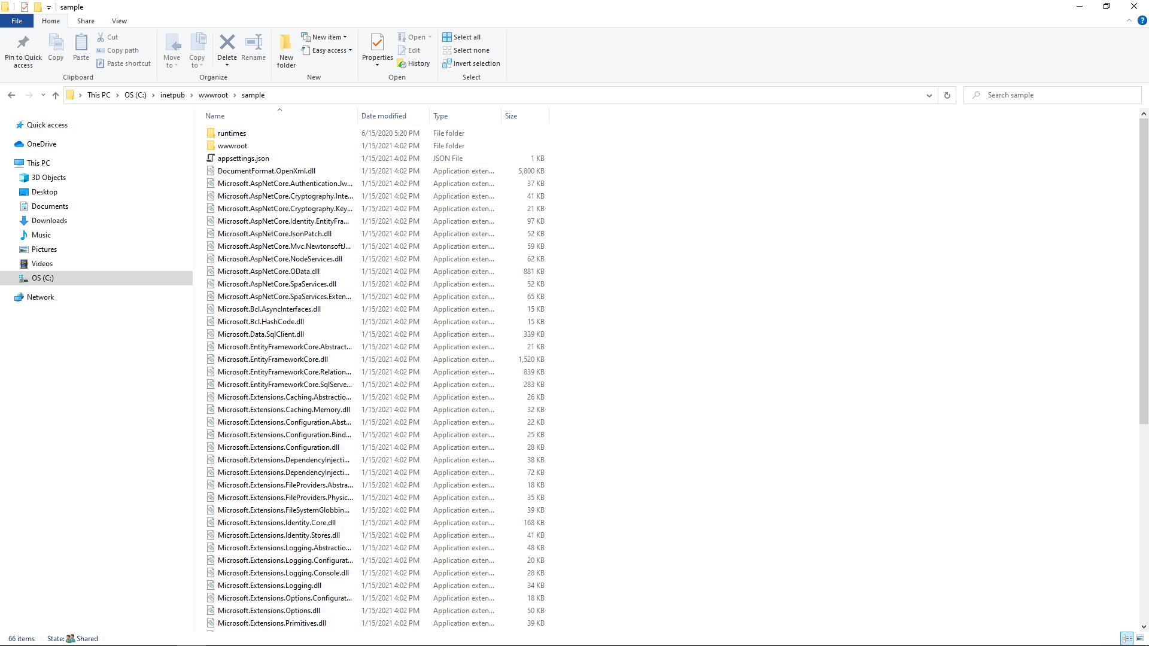Click Copy path command
Screen dimensions: 1149x646
coord(118,50)
